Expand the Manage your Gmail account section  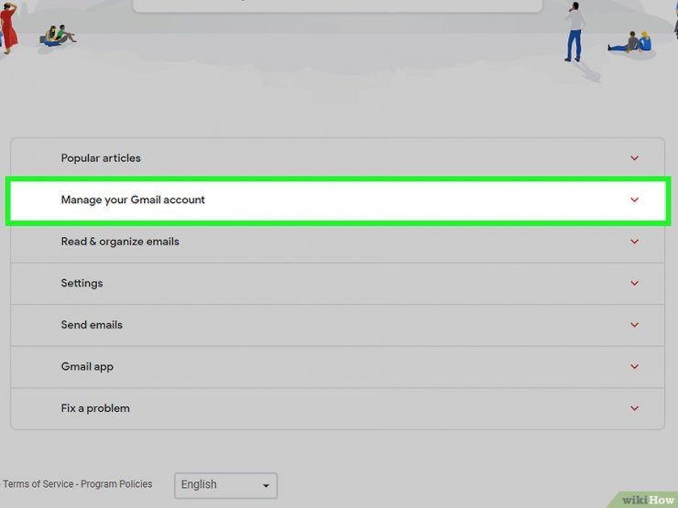[x=133, y=200]
